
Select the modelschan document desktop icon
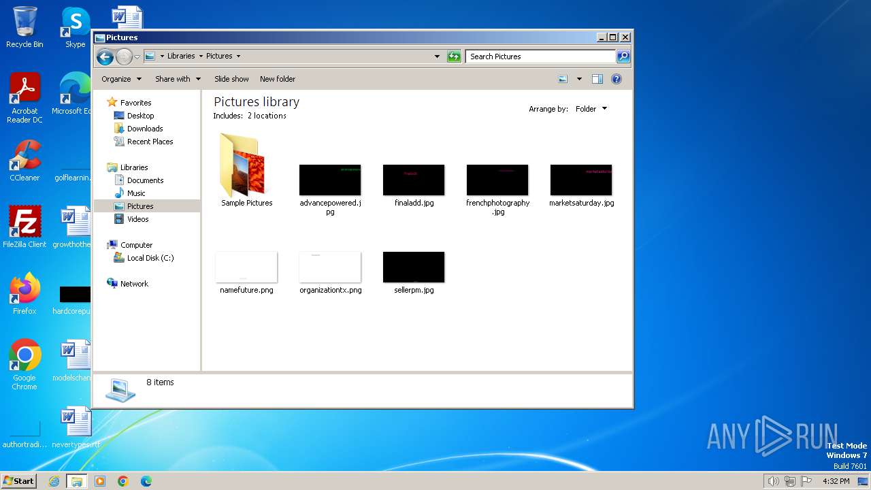point(73,361)
